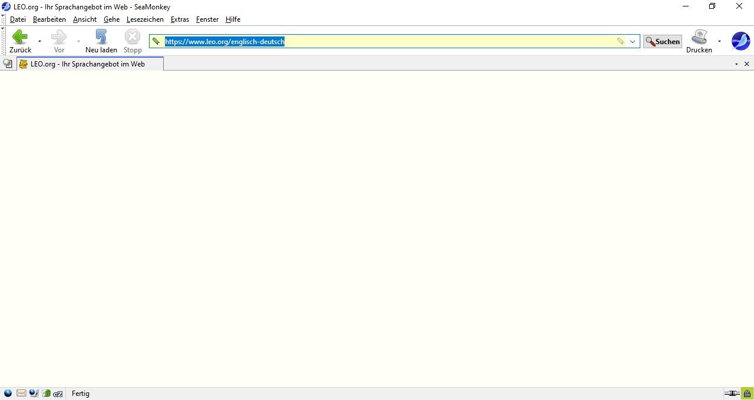Reload the page with Neu laden
This screenshot has width=754, height=400.
[101, 37]
